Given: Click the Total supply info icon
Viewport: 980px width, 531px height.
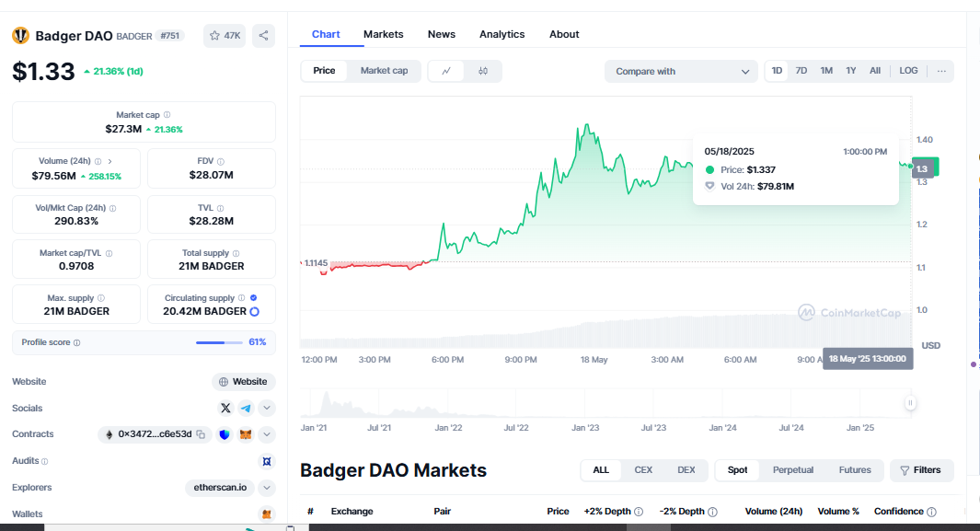Looking at the screenshot, I should 236,253.
